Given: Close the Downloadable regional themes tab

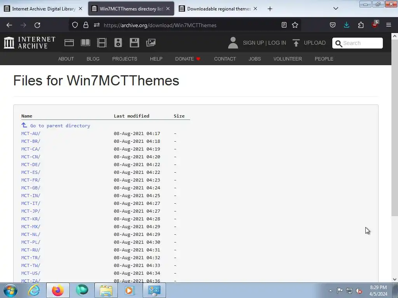Looking at the screenshot, I should coord(255,9).
